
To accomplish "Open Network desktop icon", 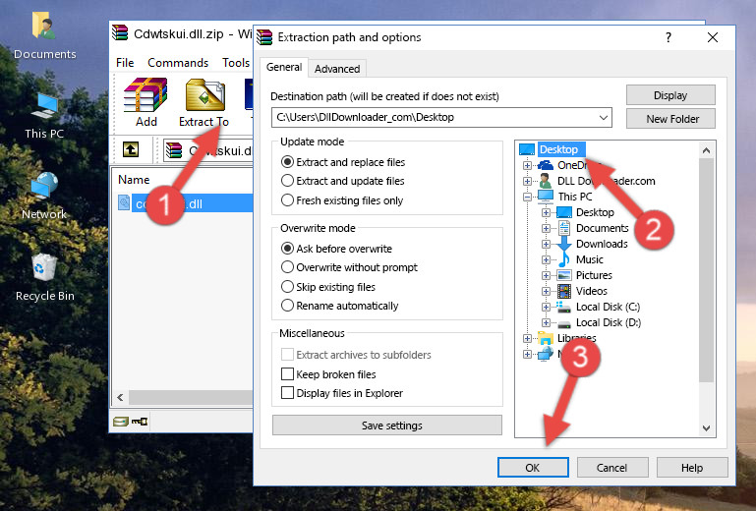I will pos(44,196).
